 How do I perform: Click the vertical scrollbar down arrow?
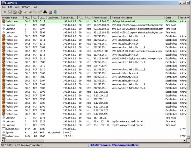click(x=189, y=137)
